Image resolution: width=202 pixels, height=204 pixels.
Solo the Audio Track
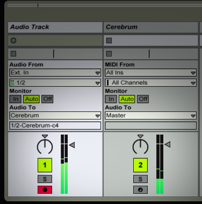click(45, 179)
